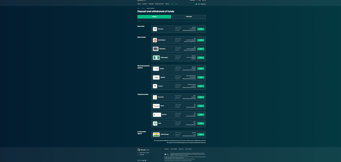This screenshot has width=341, height=162.
Task: Click the Tether logo icon
Action: [x=155, y=123]
